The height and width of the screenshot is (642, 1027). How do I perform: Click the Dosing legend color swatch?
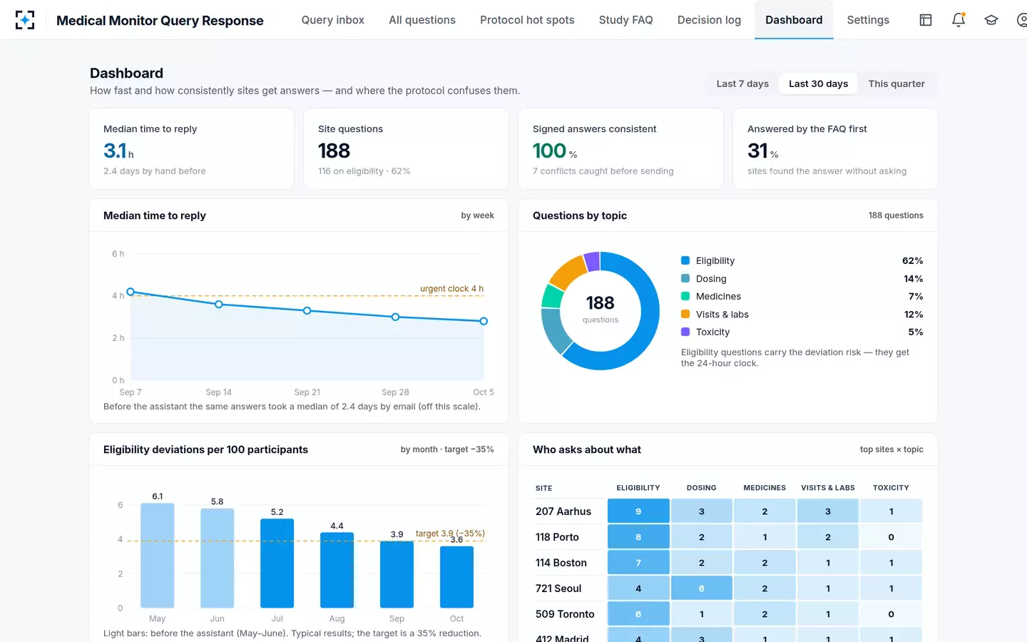click(x=685, y=278)
